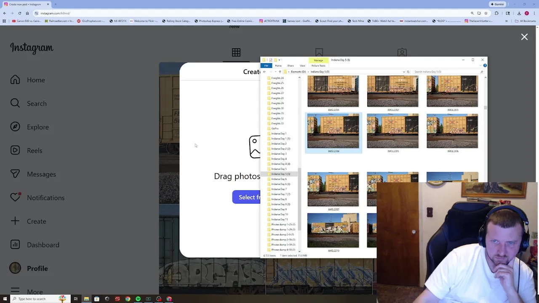This screenshot has height=303, width=539.
Task: Switch to the tagged photos tab icon
Action: 402,53
